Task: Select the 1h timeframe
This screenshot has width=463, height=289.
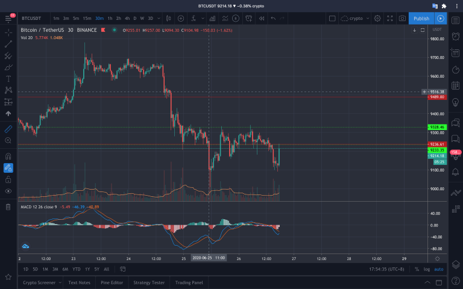Action: 110,19
